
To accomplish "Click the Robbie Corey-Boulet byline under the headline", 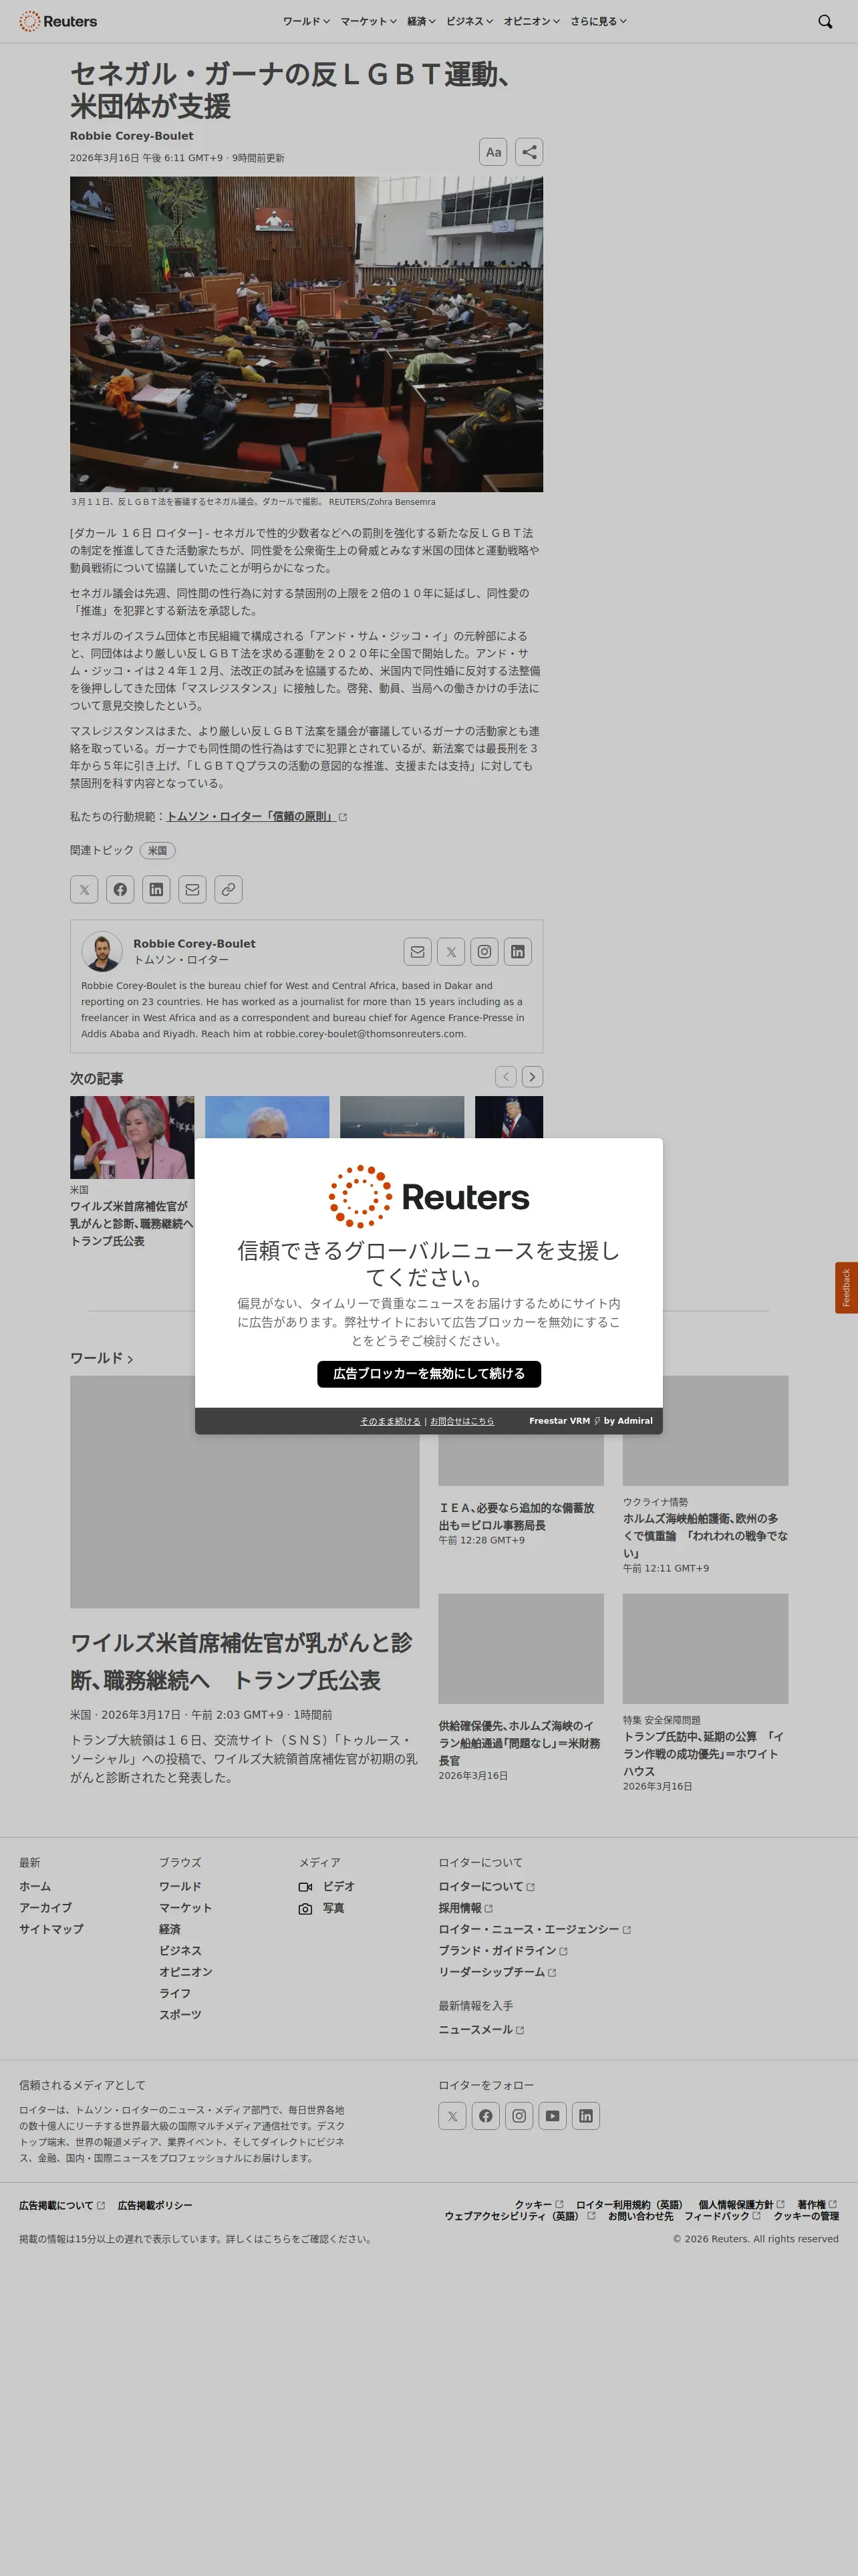I will (x=132, y=136).
